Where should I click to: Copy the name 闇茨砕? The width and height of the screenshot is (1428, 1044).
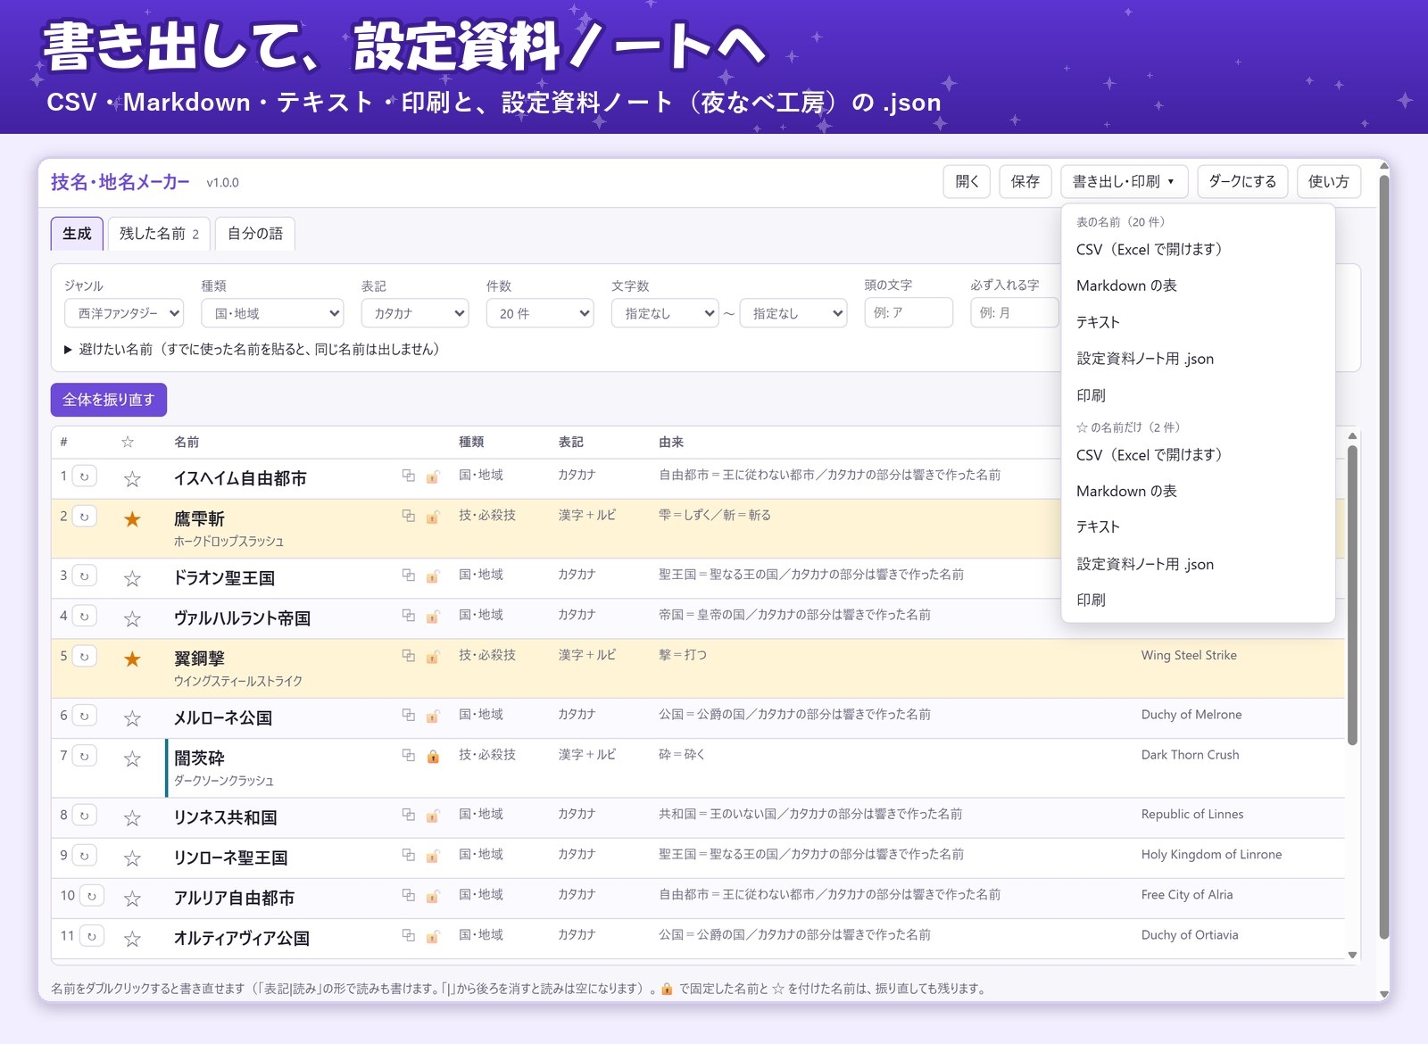coord(408,756)
